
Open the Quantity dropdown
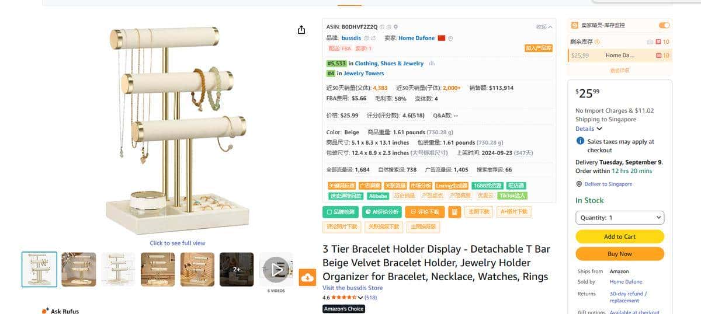[x=620, y=218]
